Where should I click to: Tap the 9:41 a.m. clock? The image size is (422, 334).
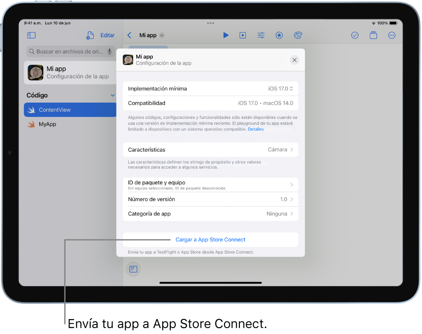coord(33,23)
